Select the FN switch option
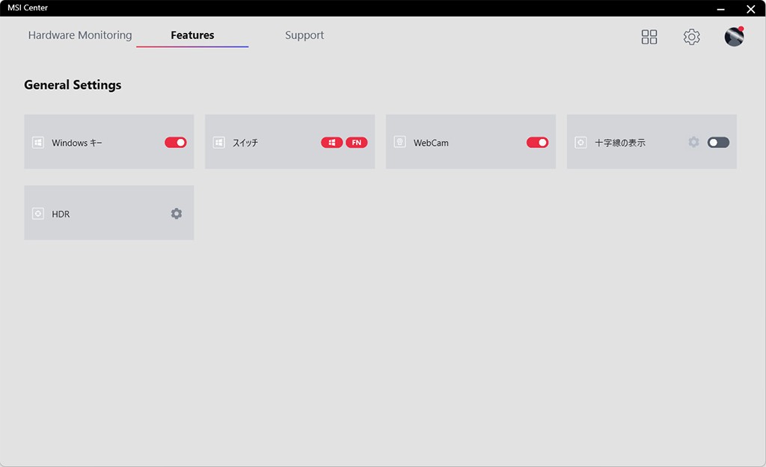Image resolution: width=766 pixels, height=467 pixels. 357,143
